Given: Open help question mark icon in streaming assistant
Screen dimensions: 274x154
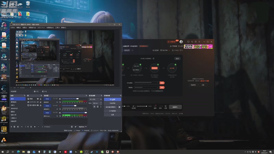Looking at the screenshot, I should (x=153, y=59).
